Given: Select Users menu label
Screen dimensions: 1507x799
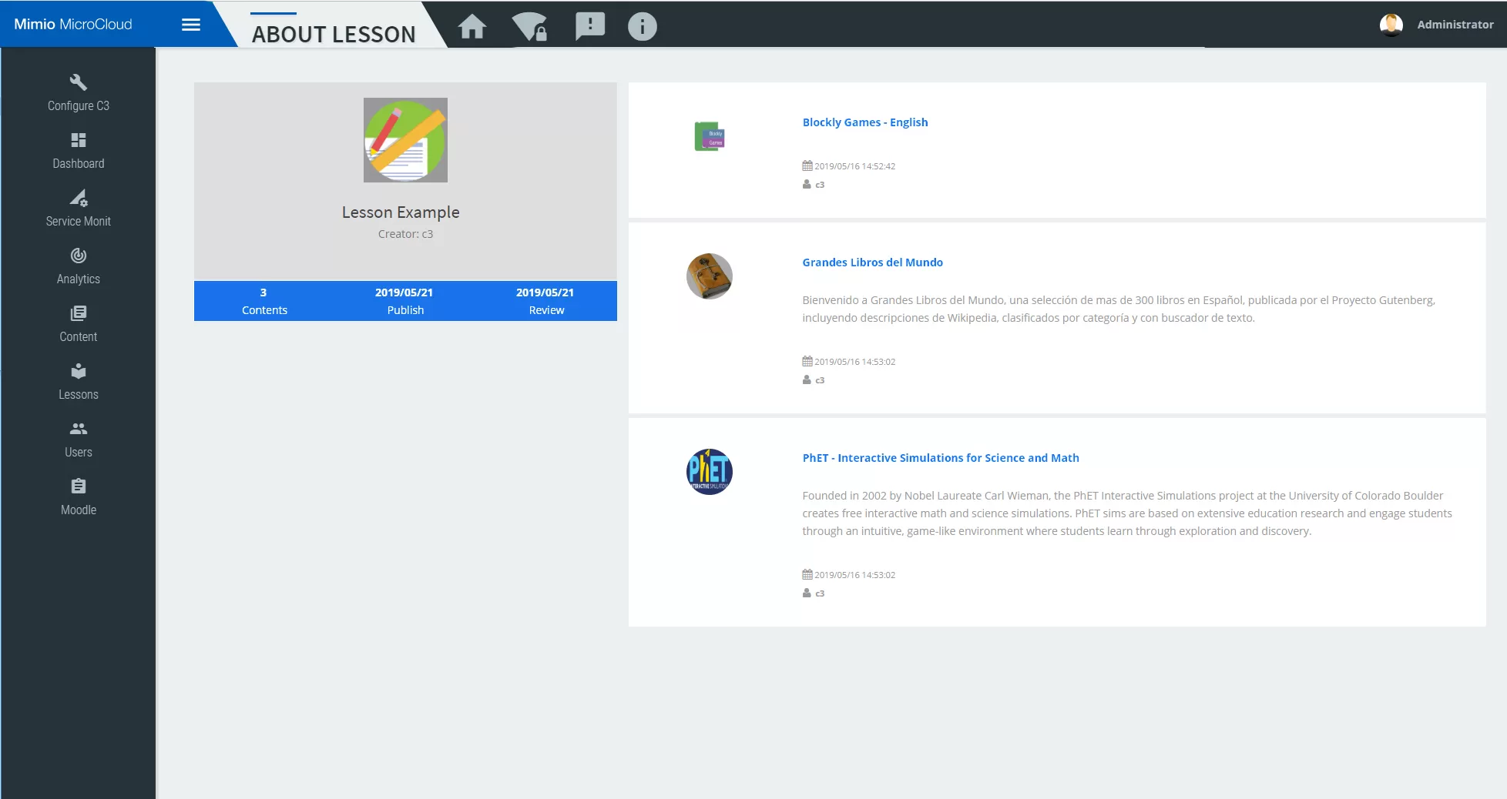Looking at the screenshot, I should coord(79,453).
